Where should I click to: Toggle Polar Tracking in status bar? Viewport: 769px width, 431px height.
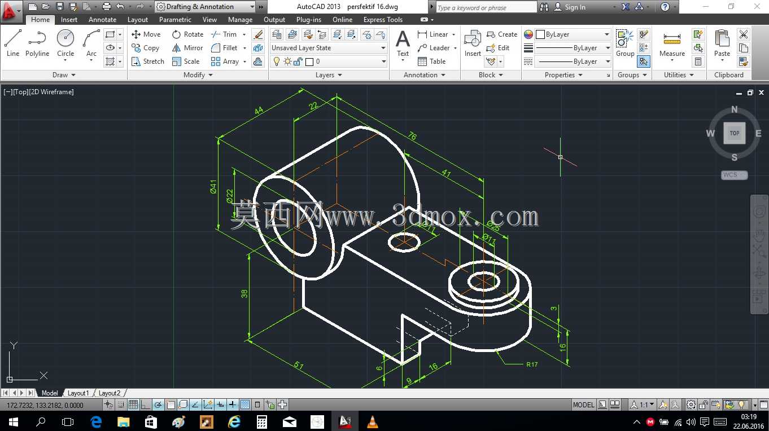158,404
